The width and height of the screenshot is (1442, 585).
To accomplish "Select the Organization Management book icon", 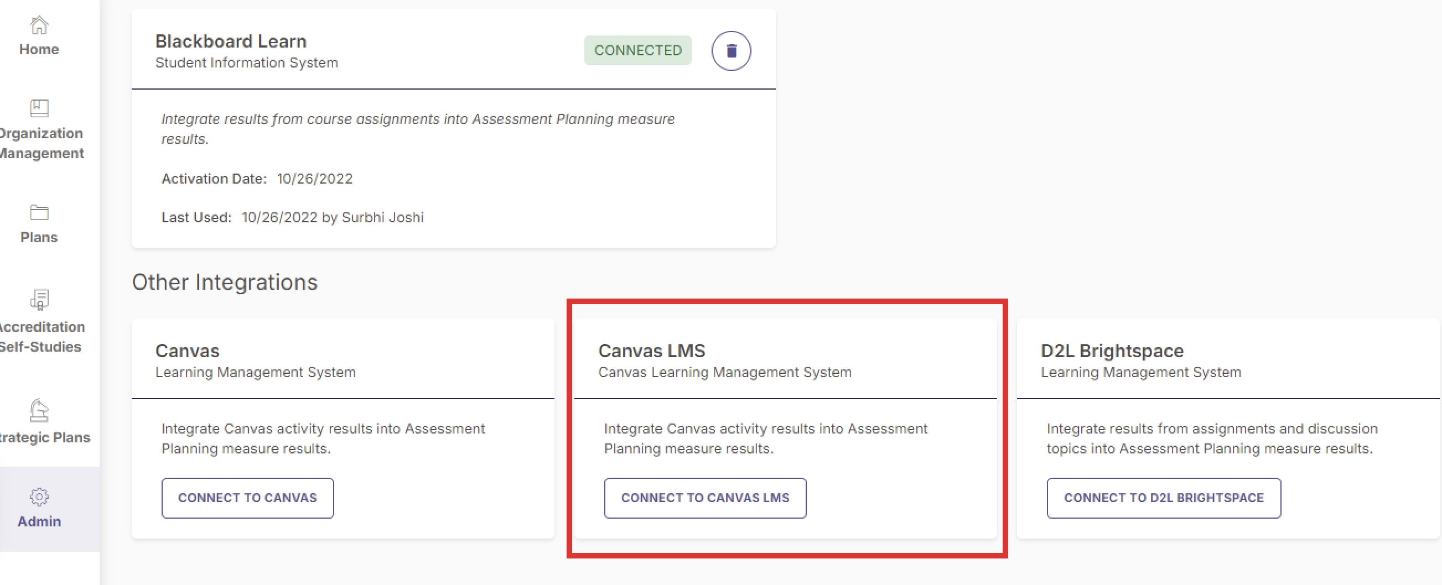I will click(x=38, y=108).
